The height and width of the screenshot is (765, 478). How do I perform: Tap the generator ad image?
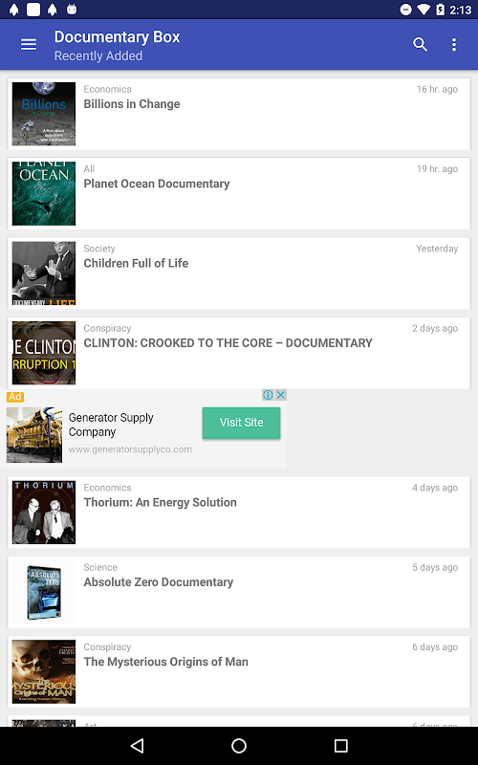pyautogui.click(x=34, y=435)
